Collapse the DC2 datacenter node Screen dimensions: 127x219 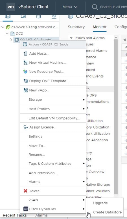(7, 33)
